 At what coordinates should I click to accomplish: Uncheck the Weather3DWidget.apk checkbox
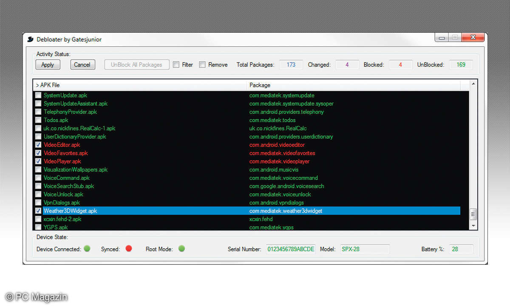[38, 211]
